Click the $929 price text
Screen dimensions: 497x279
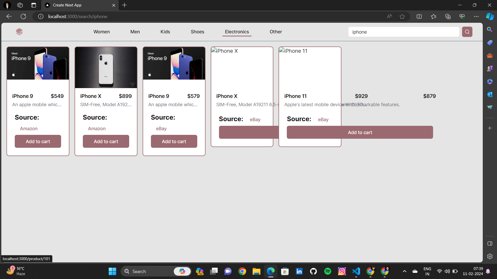tap(361, 96)
